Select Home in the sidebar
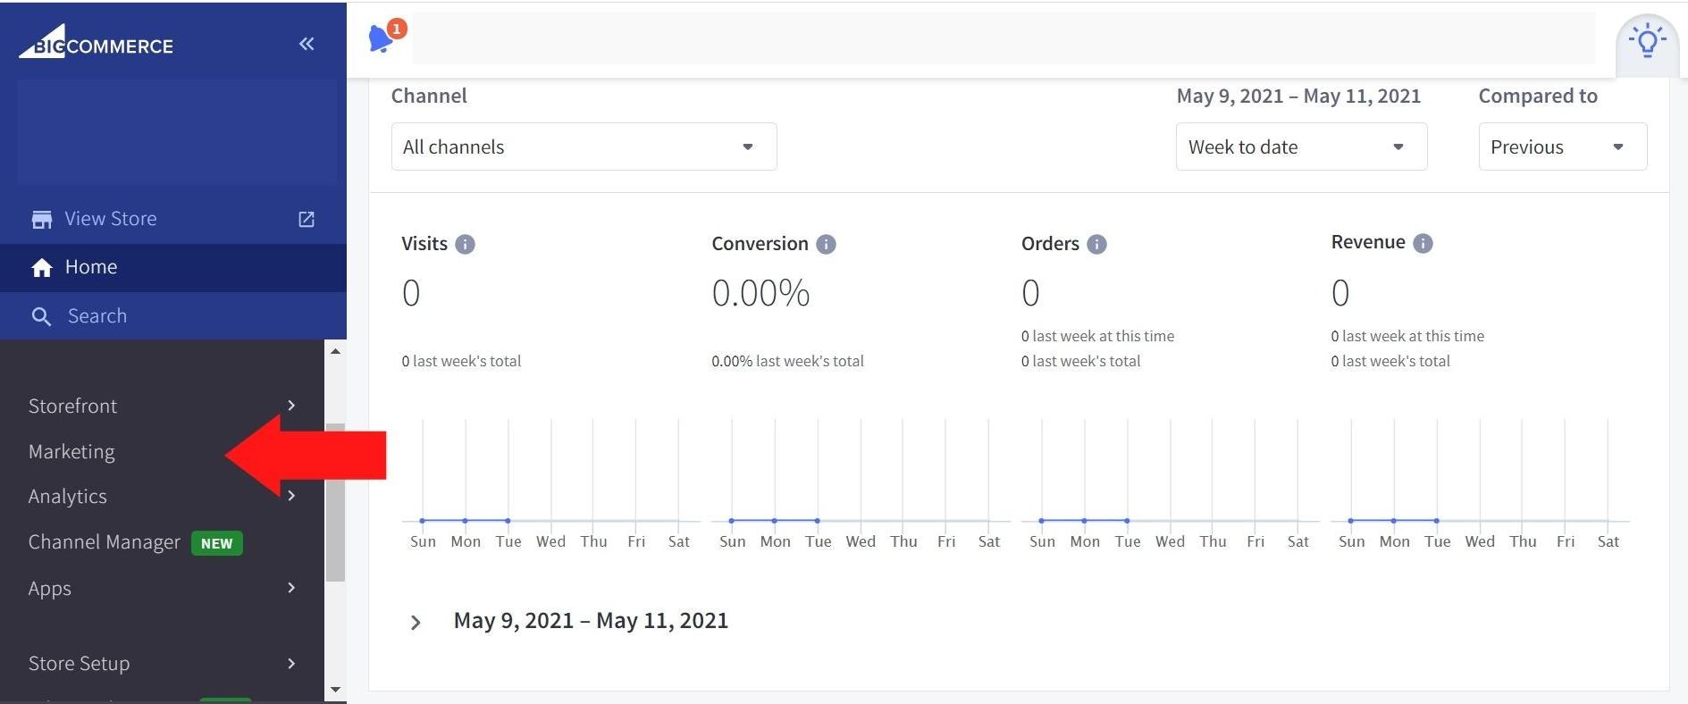1688x704 pixels. [x=90, y=267]
